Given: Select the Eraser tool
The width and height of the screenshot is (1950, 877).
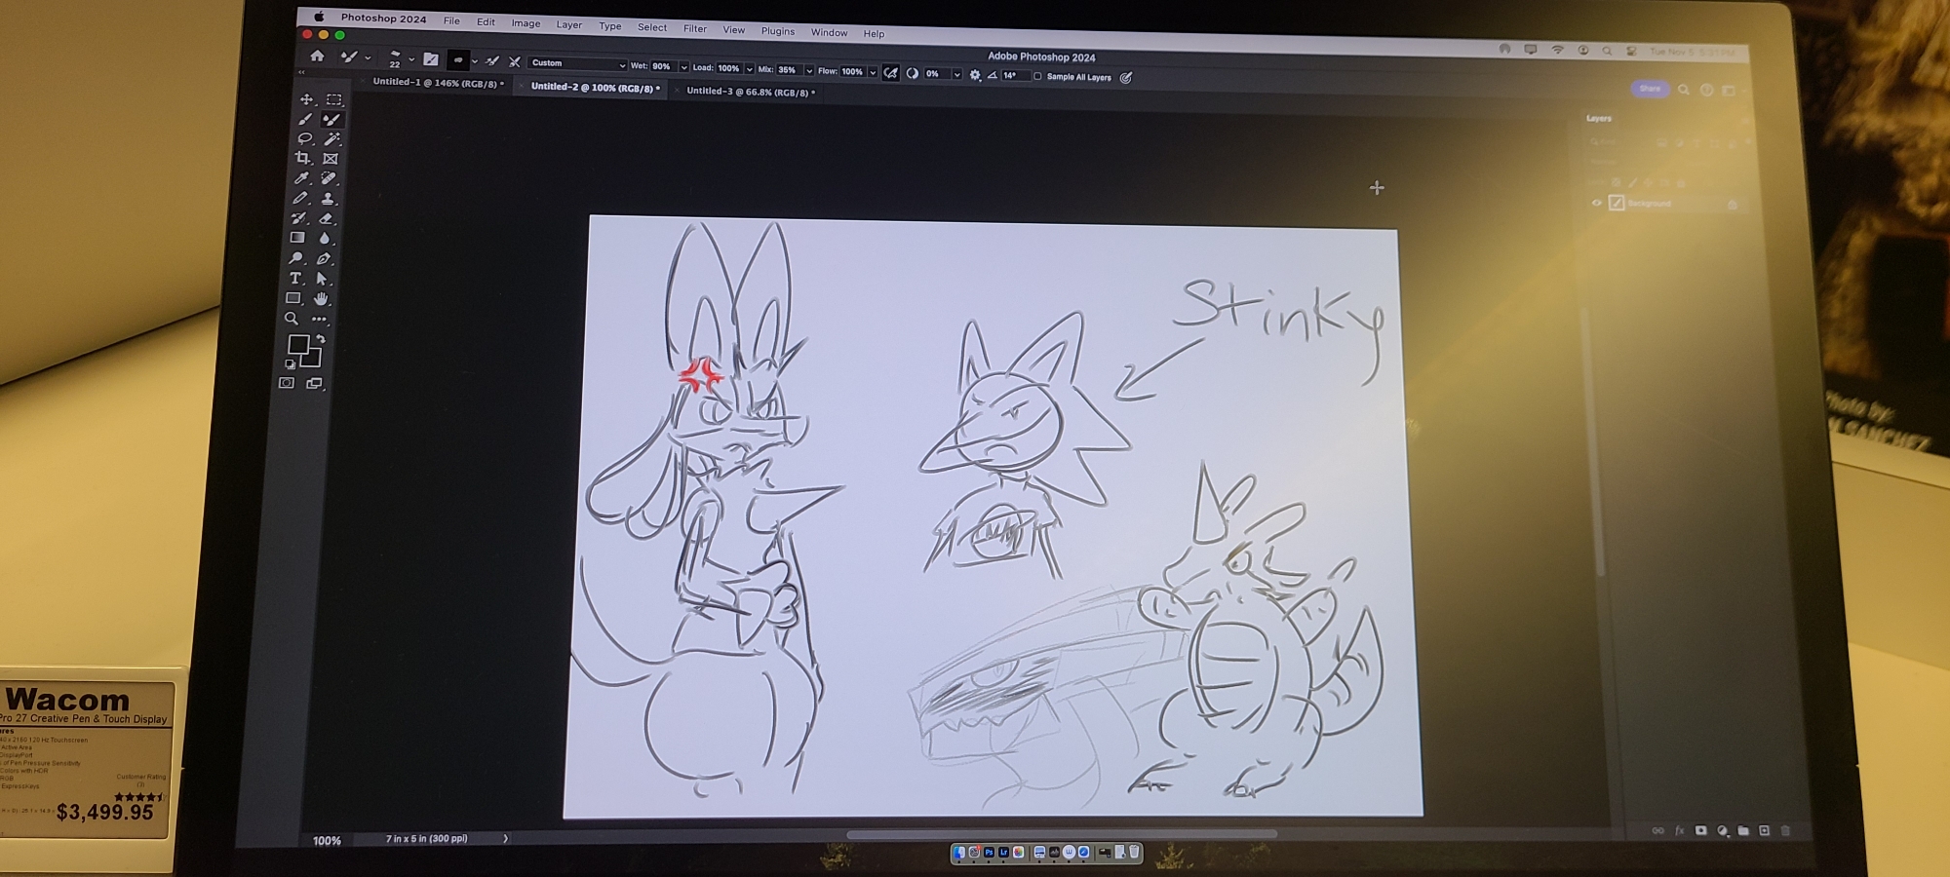Looking at the screenshot, I should (327, 219).
